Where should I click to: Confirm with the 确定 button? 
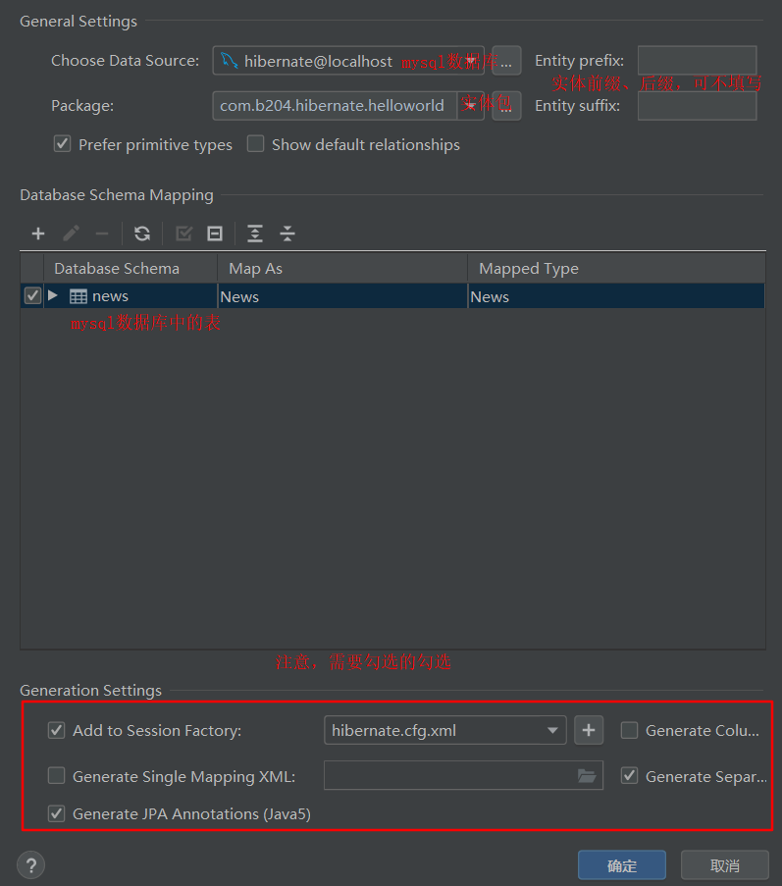point(621,865)
